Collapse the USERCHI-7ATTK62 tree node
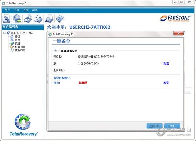196x141 pixels. coord(4,33)
